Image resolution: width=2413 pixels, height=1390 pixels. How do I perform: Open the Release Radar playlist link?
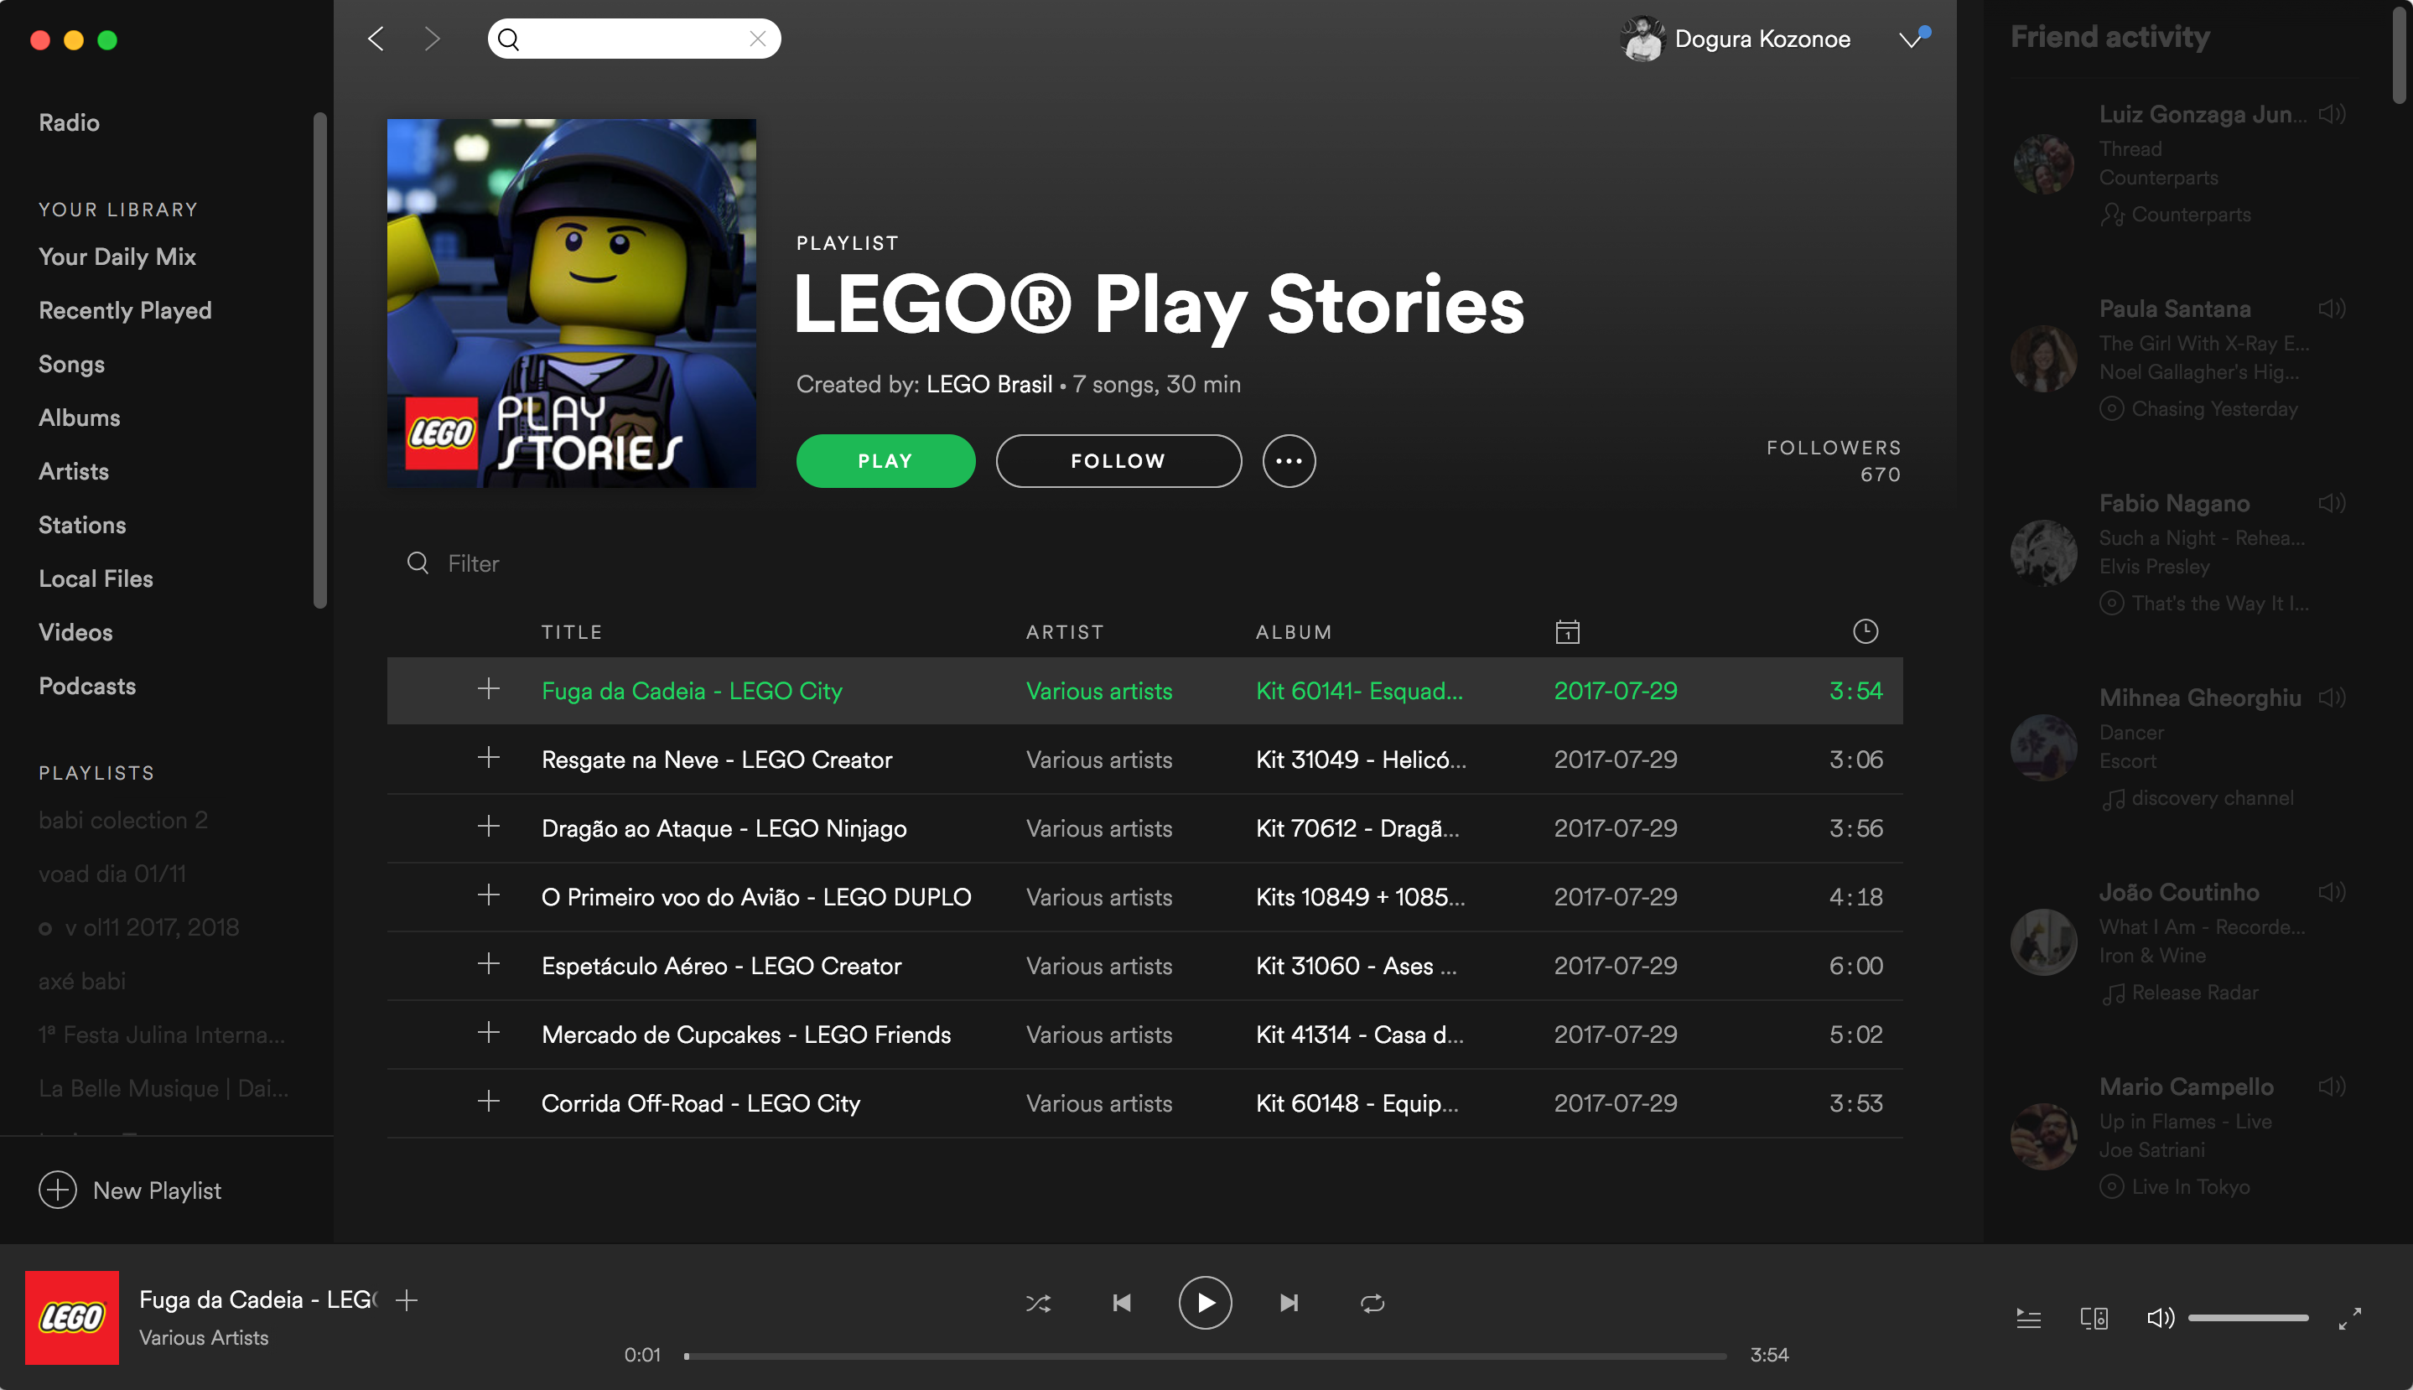point(2194,992)
